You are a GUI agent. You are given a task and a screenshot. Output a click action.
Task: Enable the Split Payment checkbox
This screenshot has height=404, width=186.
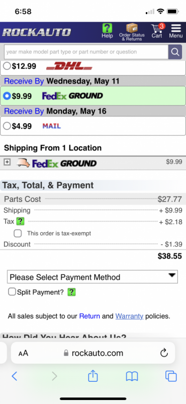[12, 292]
